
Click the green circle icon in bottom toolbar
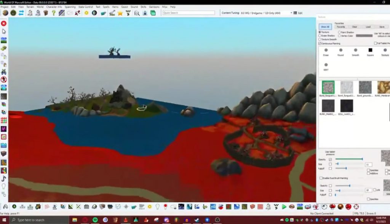[x=14, y=207]
